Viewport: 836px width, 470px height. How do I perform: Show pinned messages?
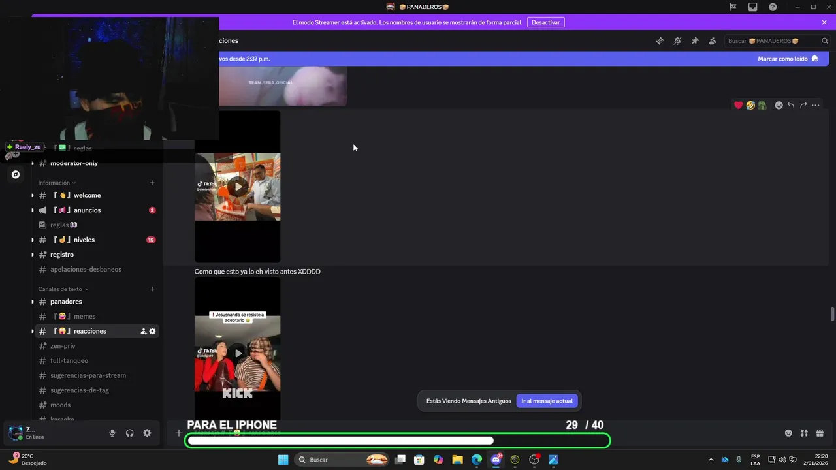pos(695,40)
